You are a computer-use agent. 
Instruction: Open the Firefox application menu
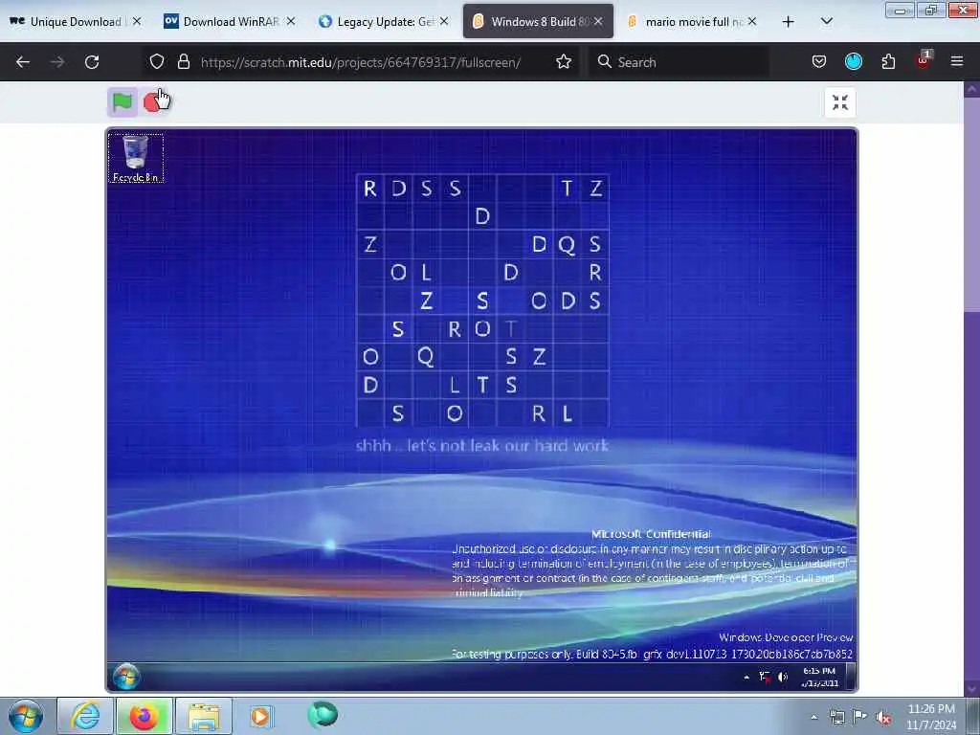pyautogui.click(x=957, y=61)
